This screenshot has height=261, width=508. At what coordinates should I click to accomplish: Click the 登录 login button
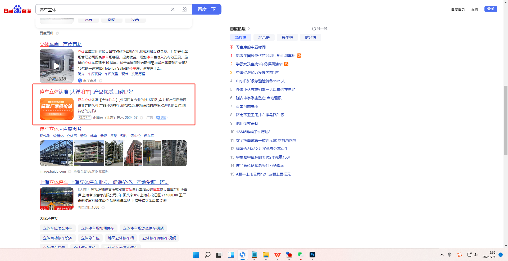point(491,9)
